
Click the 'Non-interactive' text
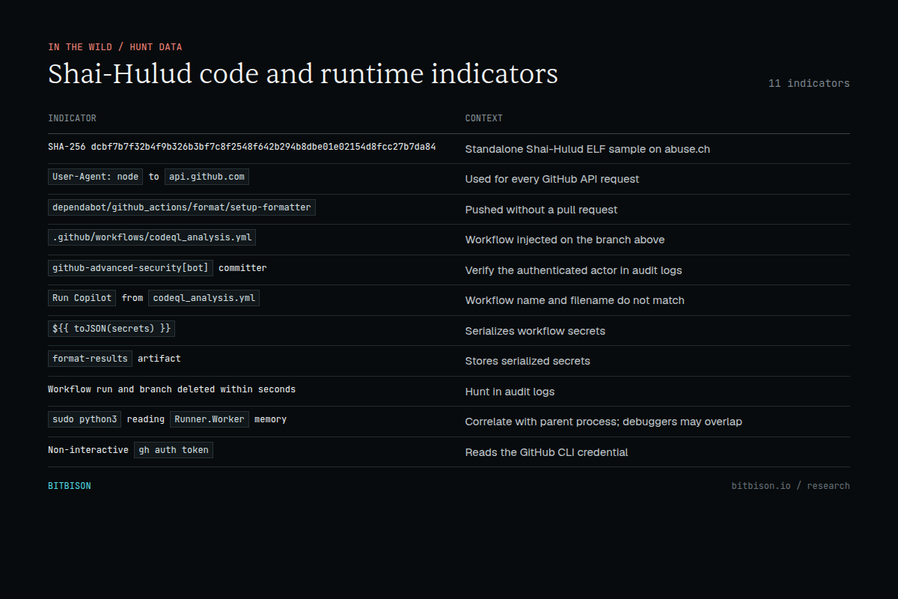click(88, 450)
